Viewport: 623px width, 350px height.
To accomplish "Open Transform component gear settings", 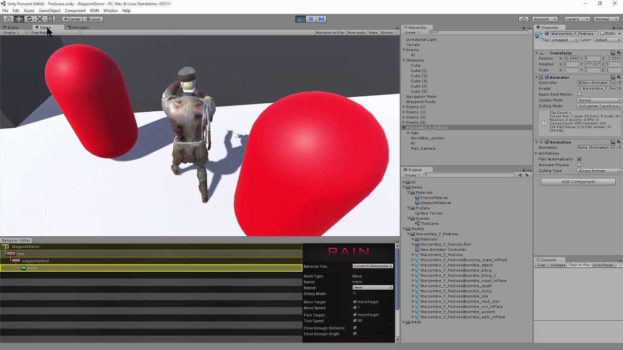I will [x=619, y=53].
